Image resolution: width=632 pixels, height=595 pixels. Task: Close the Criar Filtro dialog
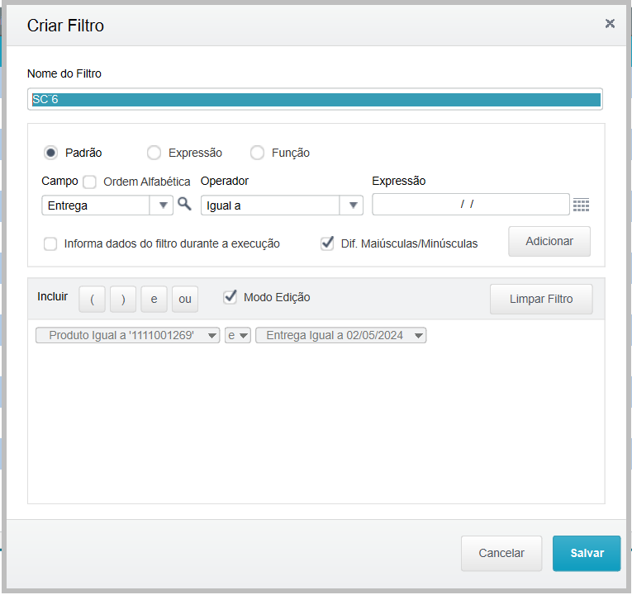pyautogui.click(x=610, y=23)
